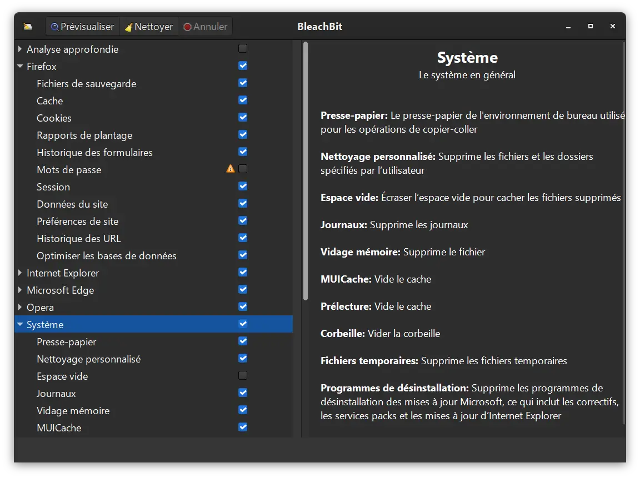Select the Préférences de site row
The width and height of the screenshot is (640, 478).
[153, 221]
